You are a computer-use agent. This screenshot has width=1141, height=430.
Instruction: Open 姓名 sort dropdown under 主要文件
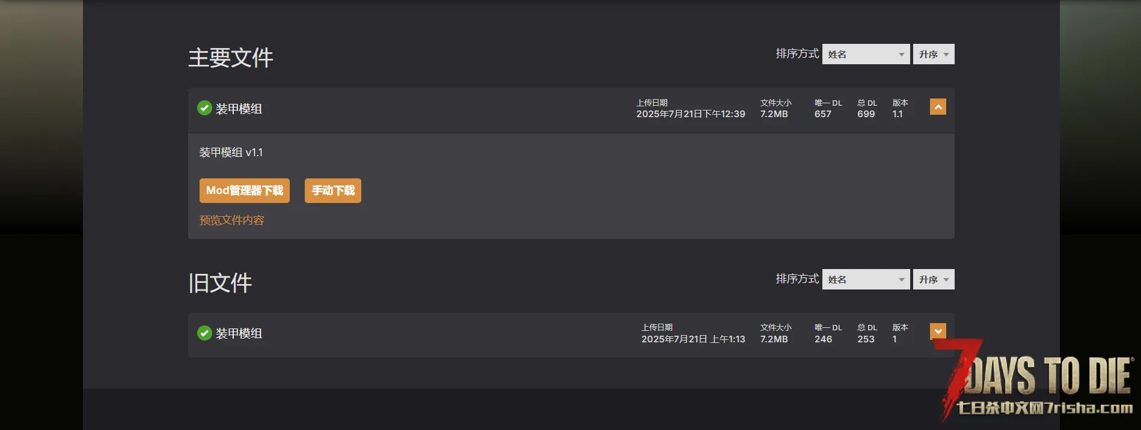(866, 54)
